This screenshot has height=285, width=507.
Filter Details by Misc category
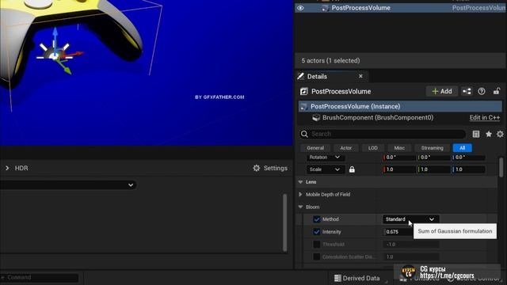pos(399,148)
